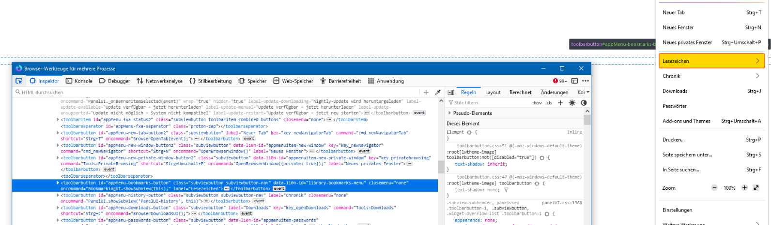Open the Lesezeichen submenu entry
Screen dimensions: 772x225
[x=711, y=61]
